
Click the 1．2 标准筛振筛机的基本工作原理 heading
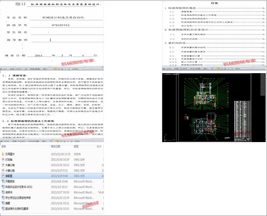[28, 121]
